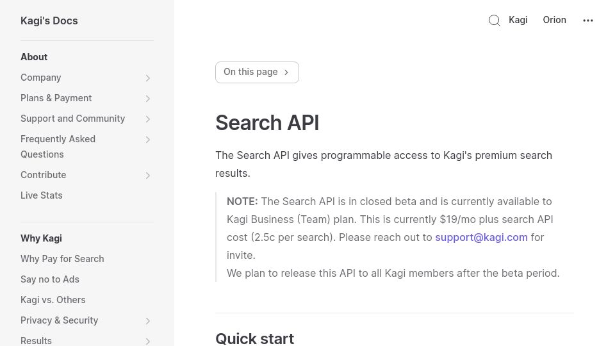Viewport: 615px width, 346px height.
Task: Open the Kagi navigation link
Action: [518, 20]
